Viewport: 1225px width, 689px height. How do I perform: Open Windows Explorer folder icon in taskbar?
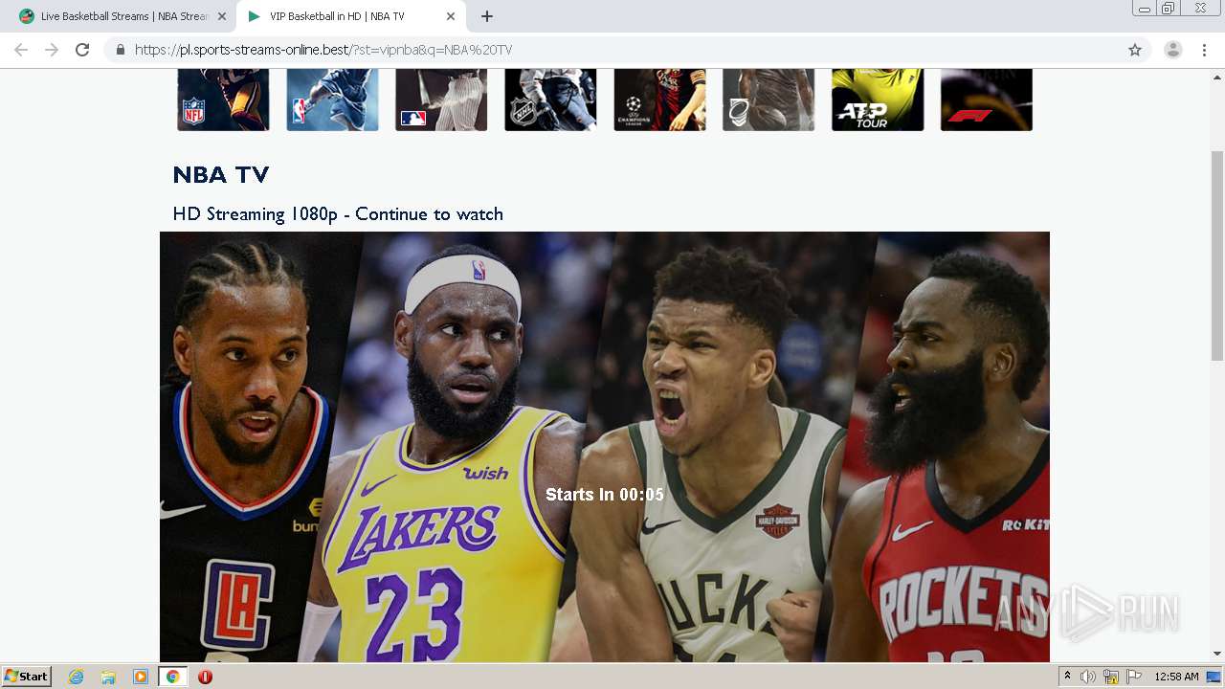pos(108,677)
